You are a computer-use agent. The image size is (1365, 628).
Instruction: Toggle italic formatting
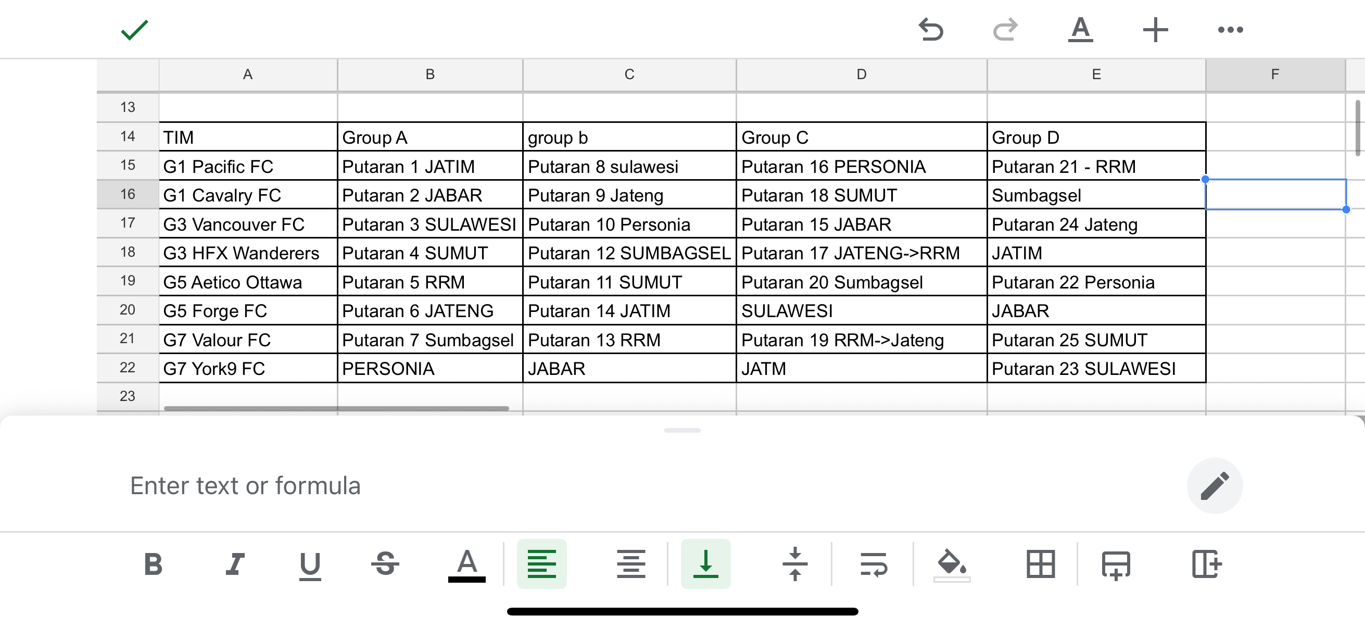click(x=235, y=563)
